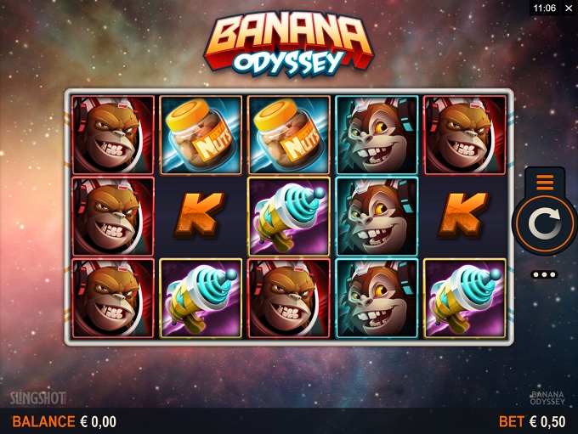Viewport: 578px width, 434px height.
Task: Check the Balance € 0,00 display
Action: (x=64, y=421)
